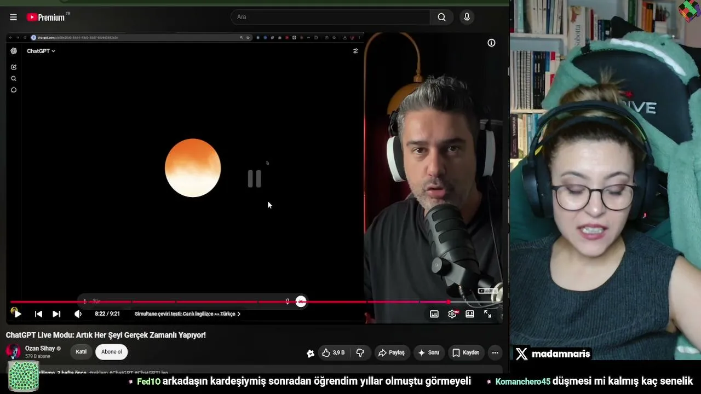Jump to the previous video
The height and width of the screenshot is (394, 701).
[x=38, y=314]
